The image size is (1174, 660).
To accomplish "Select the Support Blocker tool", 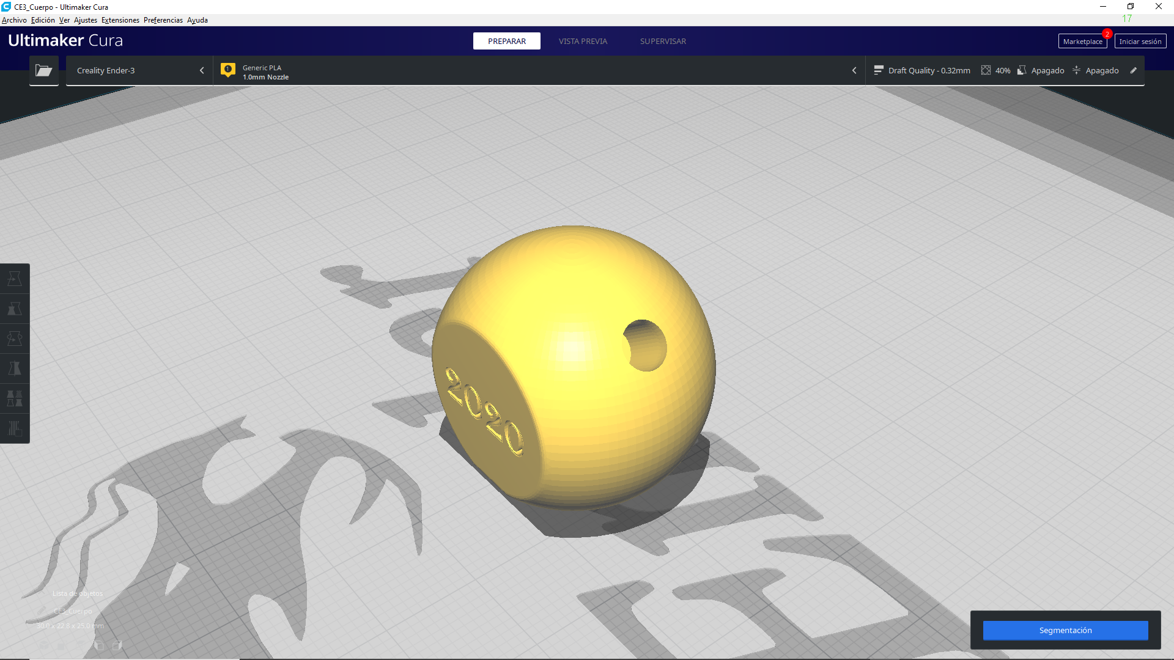I will click(15, 428).
